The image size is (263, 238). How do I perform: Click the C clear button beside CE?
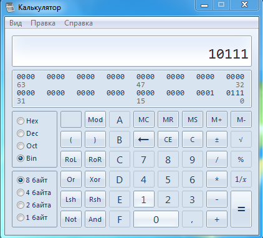pos(193,140)
